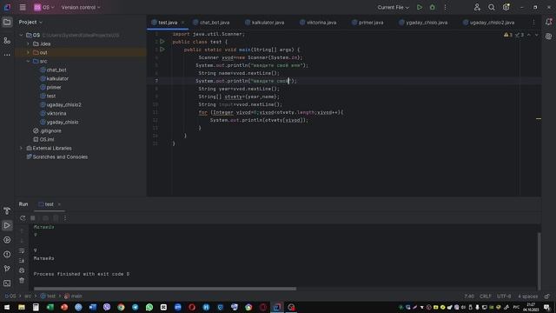
Task: Open the Notifications bell
Action: point(548,23)
